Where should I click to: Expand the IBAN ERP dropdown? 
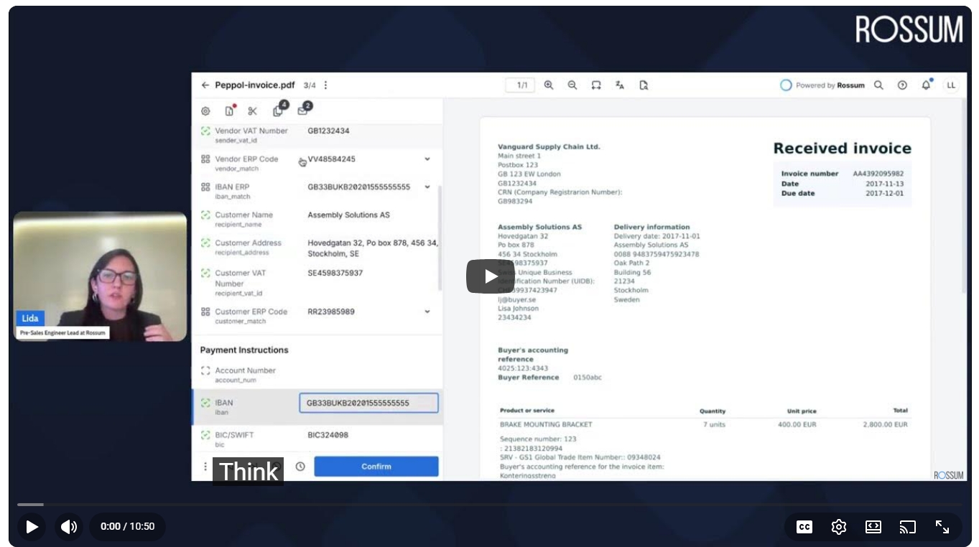click(x=427, y=187)
